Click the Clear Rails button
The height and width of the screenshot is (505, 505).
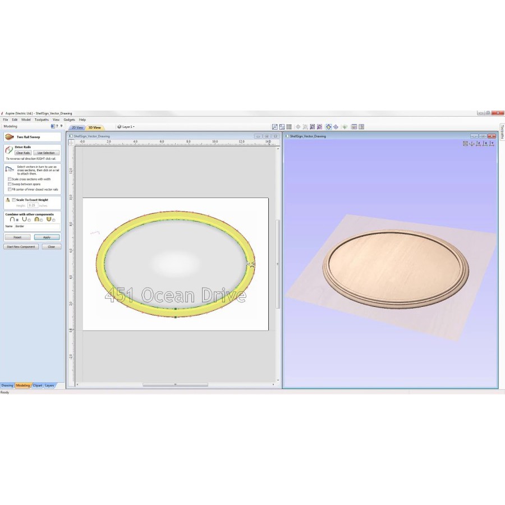(23, 153)
